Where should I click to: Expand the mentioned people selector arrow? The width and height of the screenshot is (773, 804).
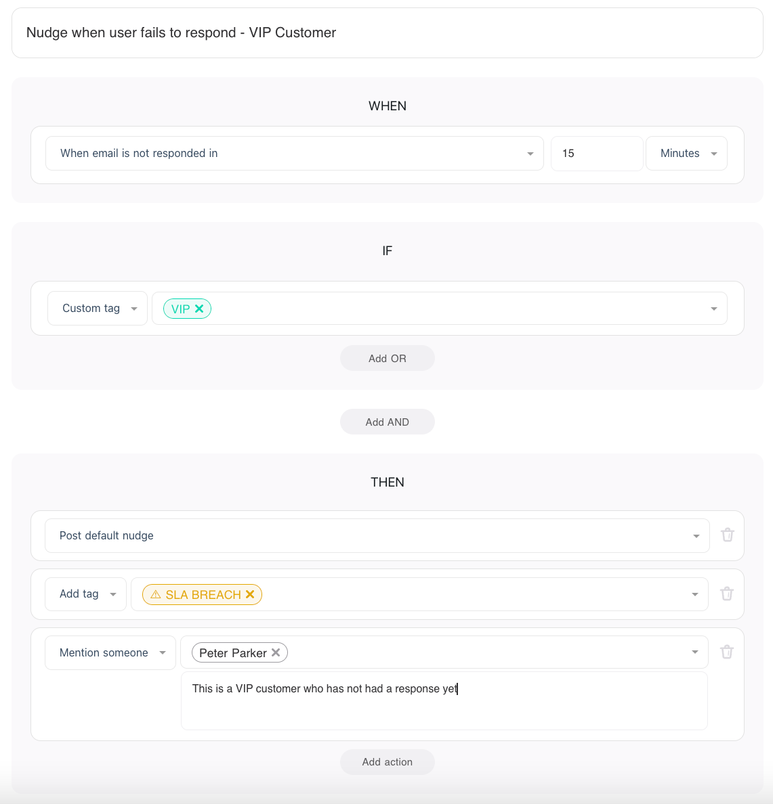tap(694, 652)
